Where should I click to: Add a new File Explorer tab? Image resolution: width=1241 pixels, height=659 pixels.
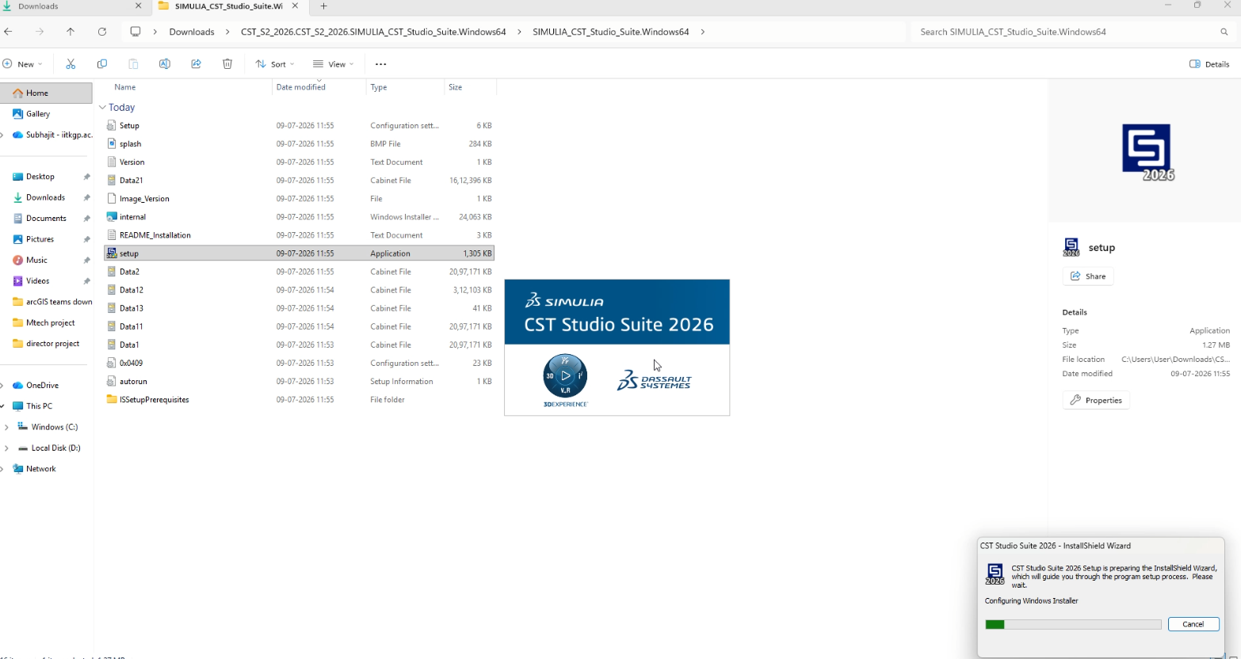[323, 6]
